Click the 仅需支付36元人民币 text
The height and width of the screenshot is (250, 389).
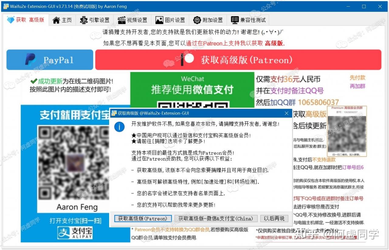point(288,79)
